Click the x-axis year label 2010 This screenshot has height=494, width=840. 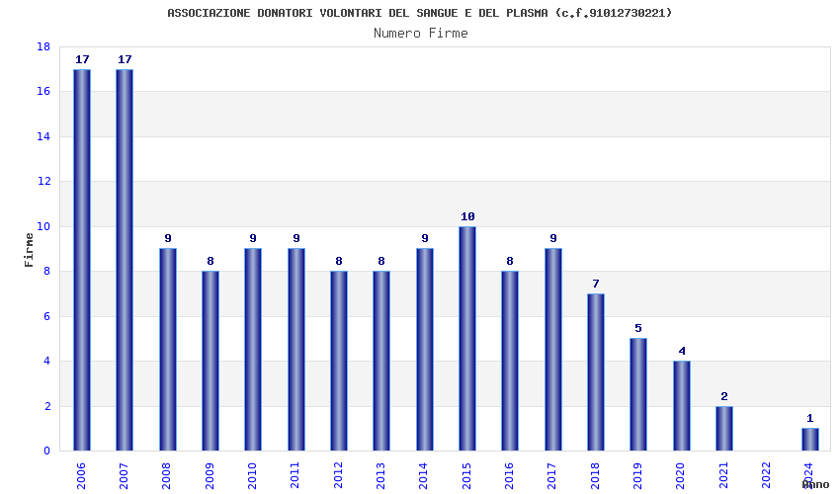pos(252,476)
